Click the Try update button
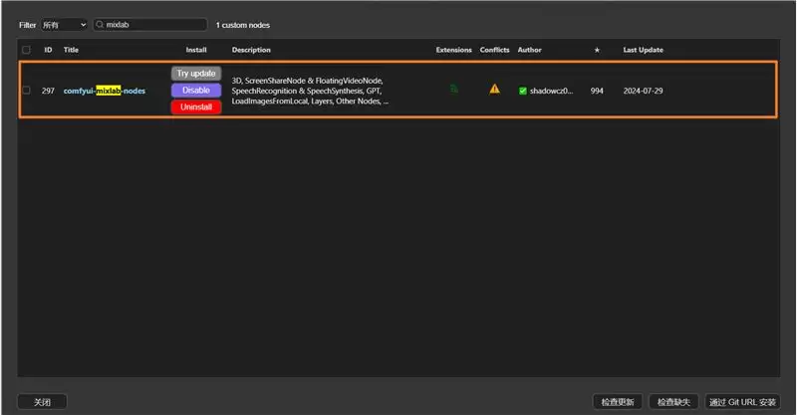 click(x=196, y=73)
